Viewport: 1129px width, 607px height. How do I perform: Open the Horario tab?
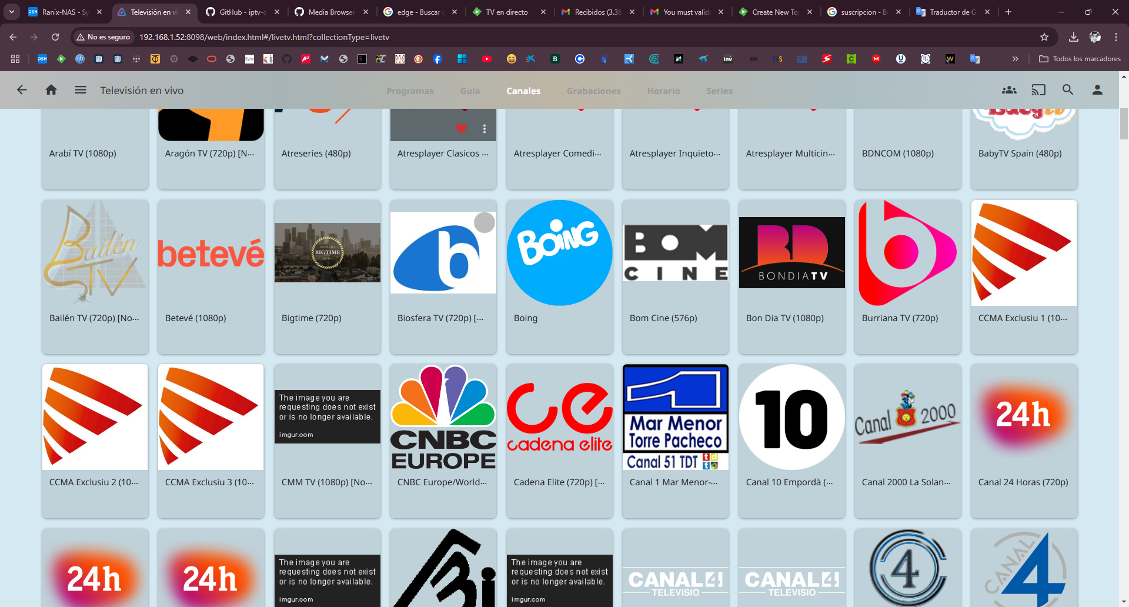pos(664,91)
